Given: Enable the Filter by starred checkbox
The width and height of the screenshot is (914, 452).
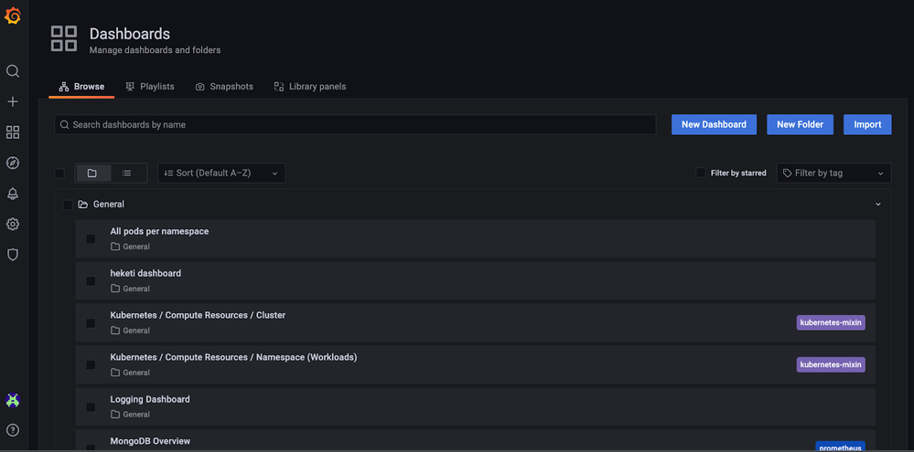Looking at the screenshot, I should [701, 173].
